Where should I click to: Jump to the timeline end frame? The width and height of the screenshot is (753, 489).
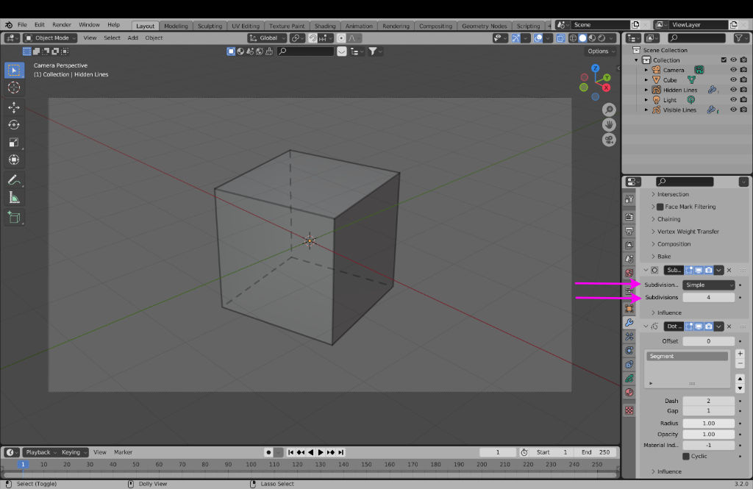(x=340, y=452)
